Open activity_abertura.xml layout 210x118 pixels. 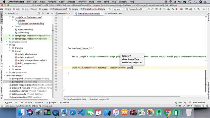click(x=27, y=54)
